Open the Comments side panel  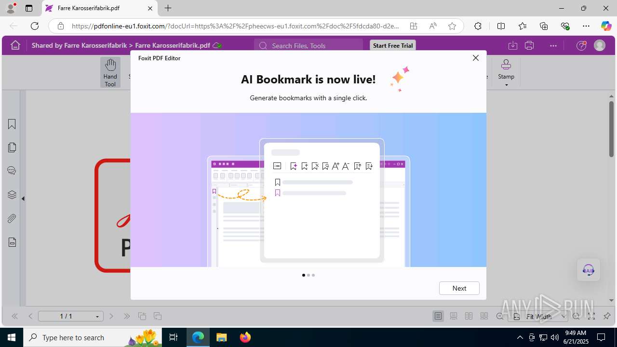click(x=12, y=171)
